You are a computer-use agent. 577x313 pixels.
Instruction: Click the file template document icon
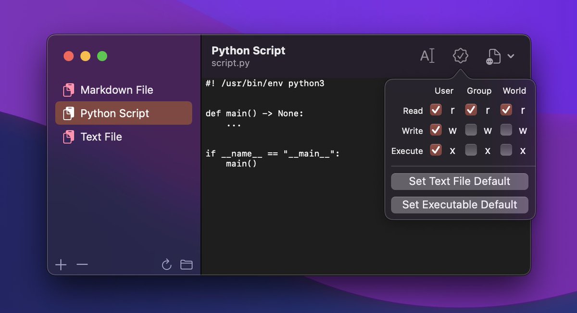tap(493, 56)
